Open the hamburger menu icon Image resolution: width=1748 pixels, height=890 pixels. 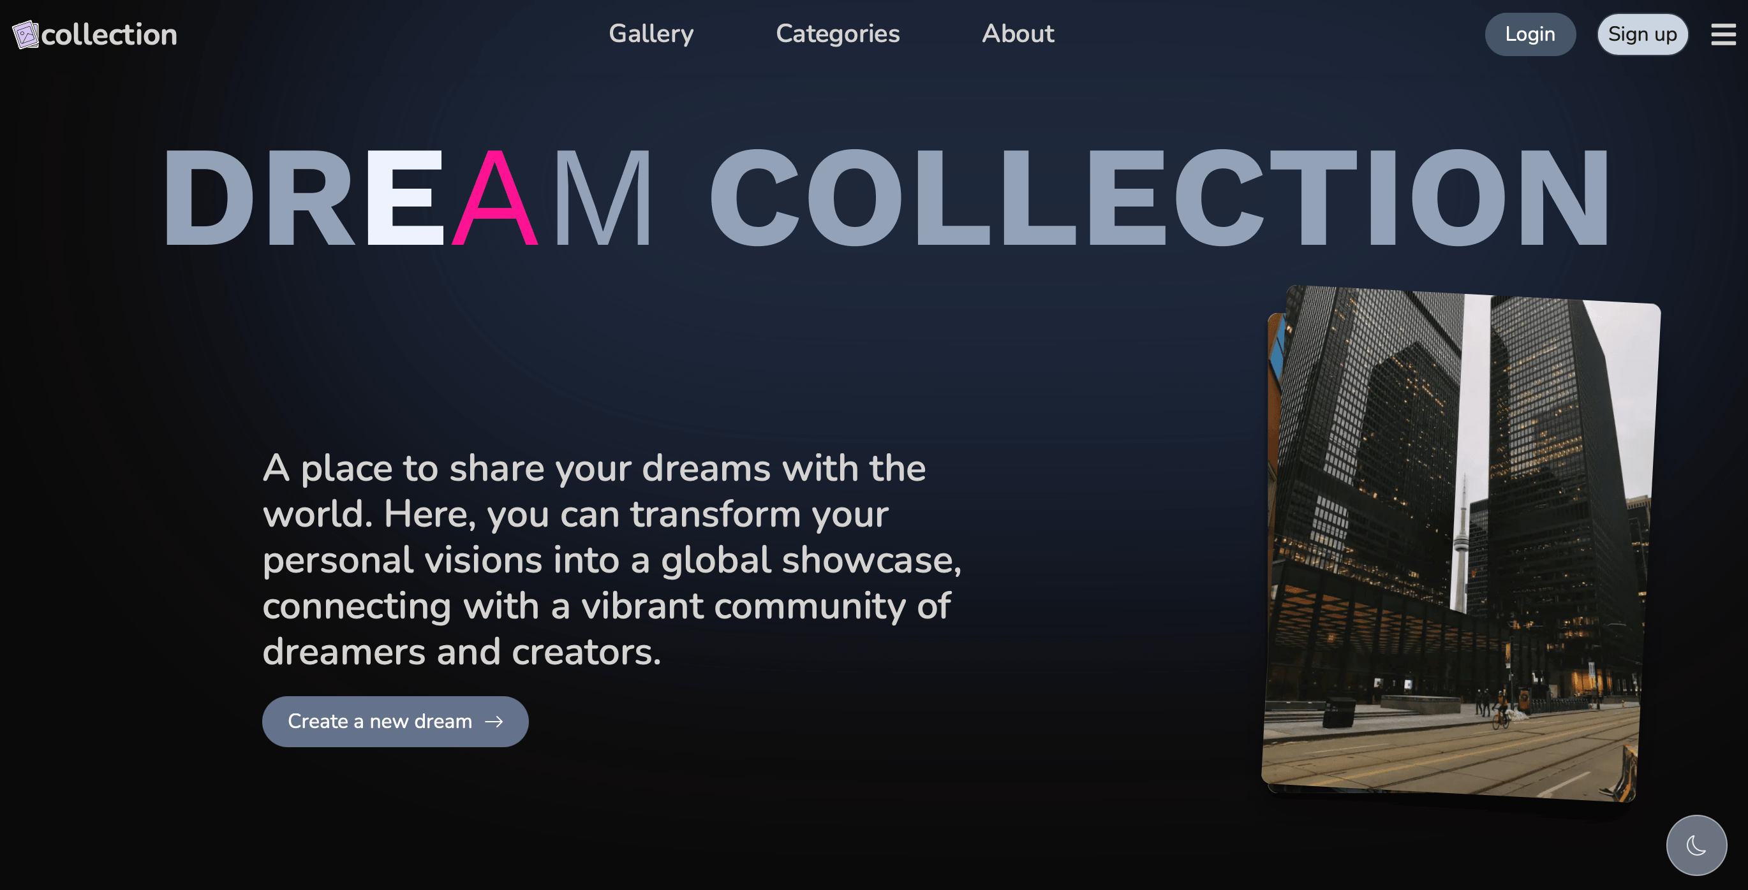[1723, 34]
